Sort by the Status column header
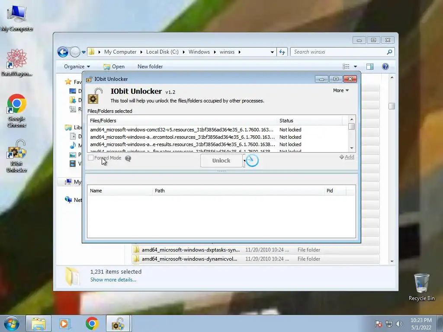The height and width of the screenshot is (332, 443). point(310,121)
